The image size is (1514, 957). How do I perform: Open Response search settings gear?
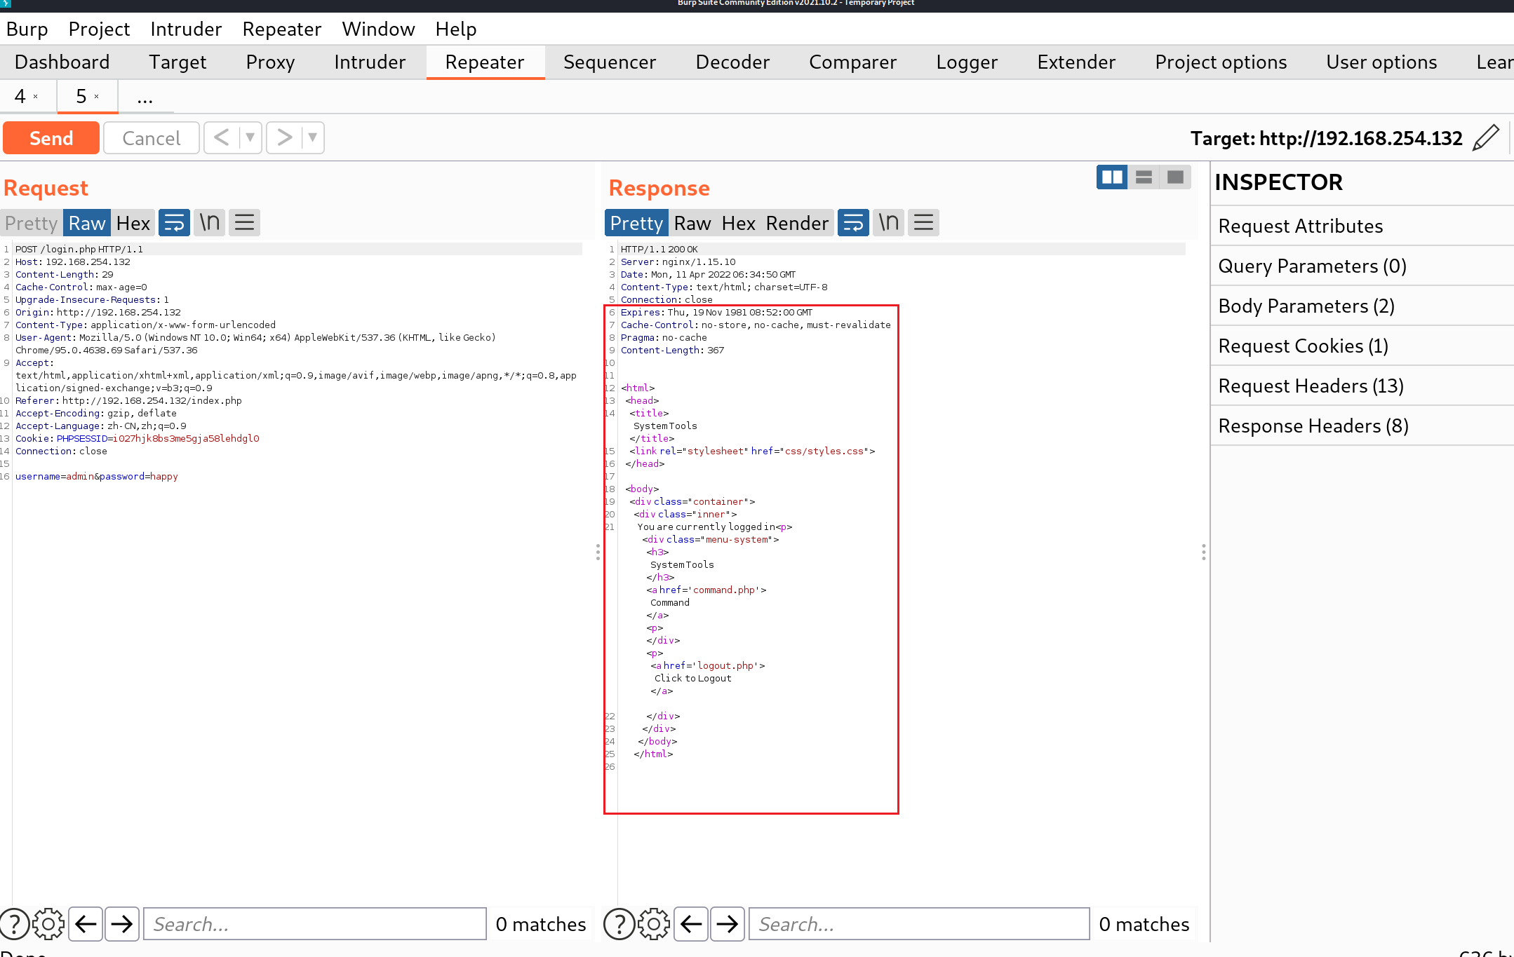[654, 924]
